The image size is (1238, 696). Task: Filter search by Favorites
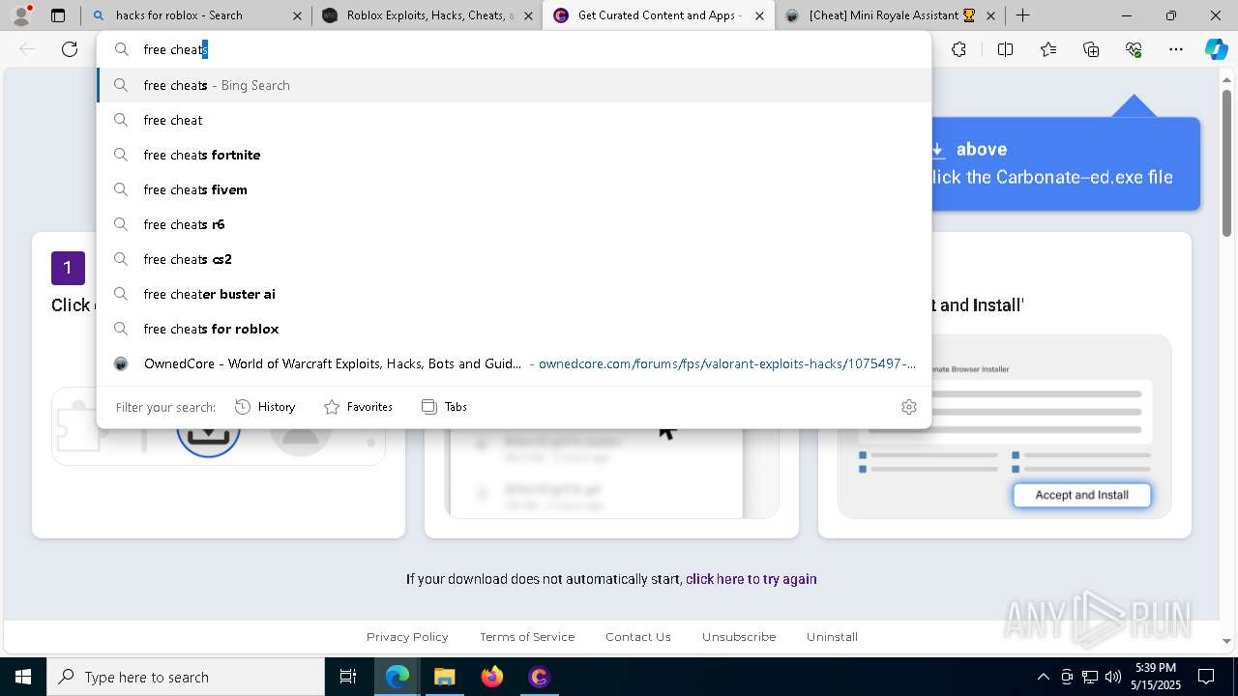coord(358,407)
